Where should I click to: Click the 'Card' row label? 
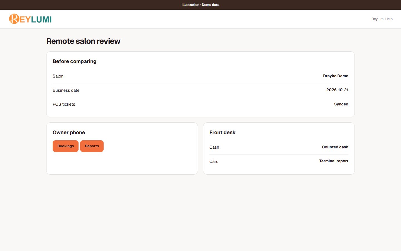[214, 161]
